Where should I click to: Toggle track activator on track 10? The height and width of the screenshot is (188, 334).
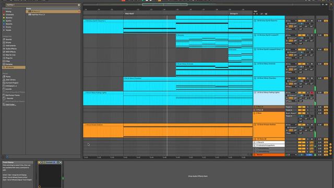coord(302,21)
